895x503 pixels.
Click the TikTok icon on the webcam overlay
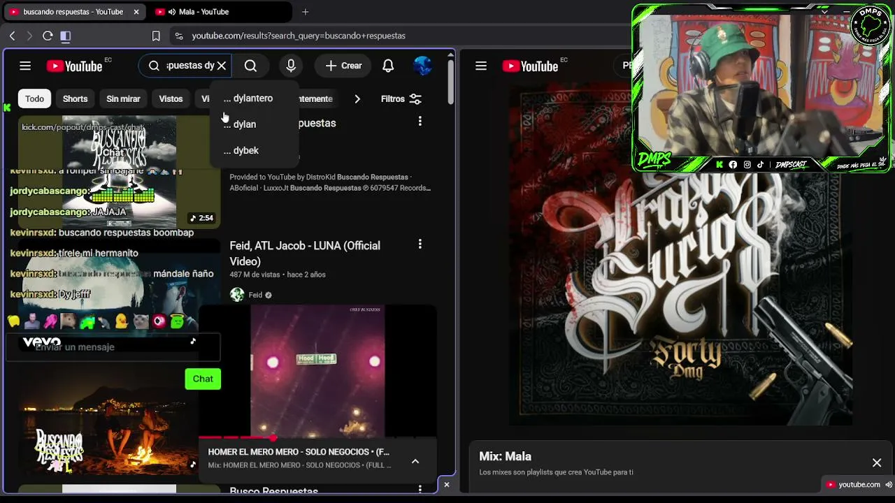tap(761, 165)
